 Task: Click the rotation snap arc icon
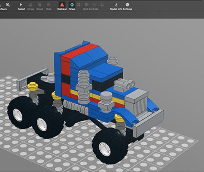pyautogui.click(x=102, y=5)
